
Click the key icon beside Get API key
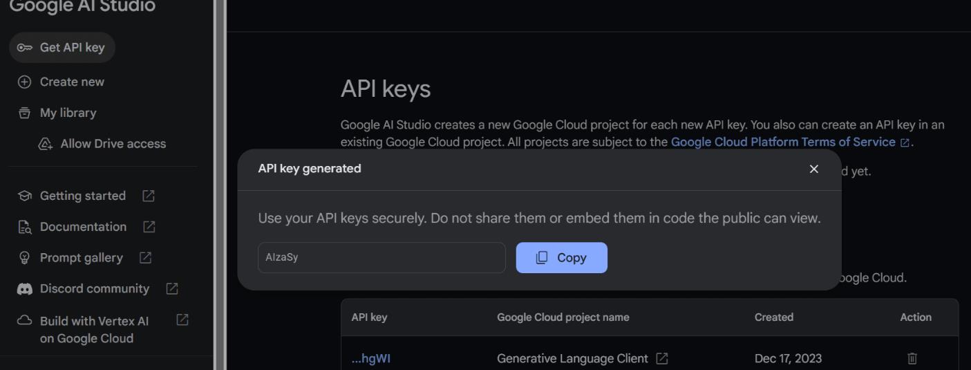coord(25,48)
